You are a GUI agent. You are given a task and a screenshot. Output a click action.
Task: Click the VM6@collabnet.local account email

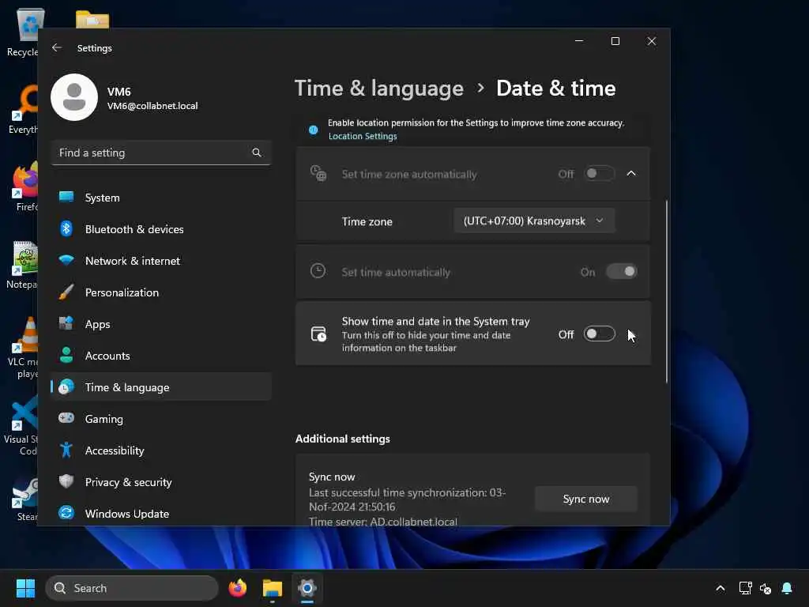152,106
